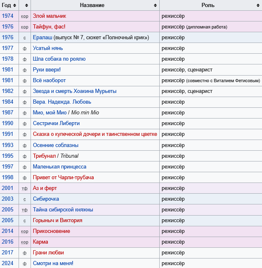
Task: Open the Усатый нянь film link
Action: (x=48, y=48)
